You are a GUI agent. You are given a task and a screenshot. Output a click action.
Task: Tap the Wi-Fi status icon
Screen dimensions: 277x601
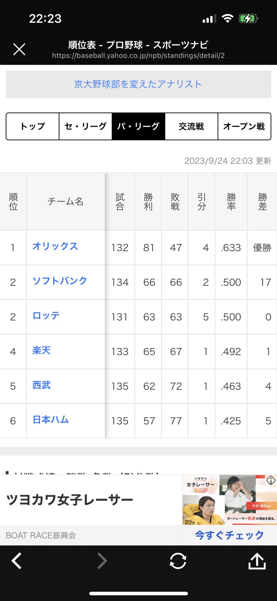(x=228, y=19)
